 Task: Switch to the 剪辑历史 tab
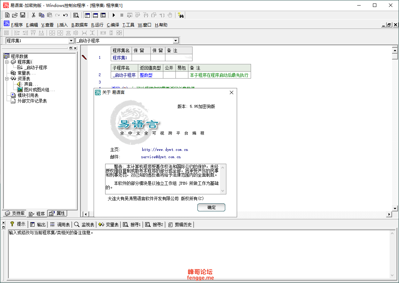[x=180, y=225]
